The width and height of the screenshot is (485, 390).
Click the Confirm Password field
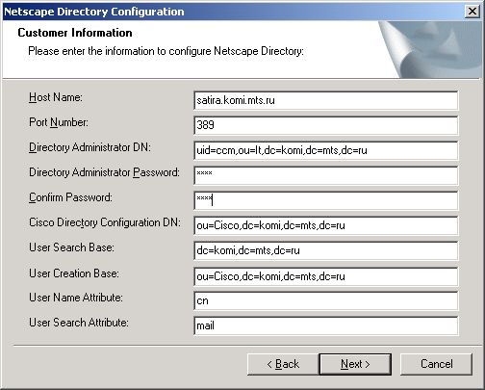(x=326, y=200)
